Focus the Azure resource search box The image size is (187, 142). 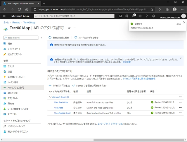[x=74, y=16]
